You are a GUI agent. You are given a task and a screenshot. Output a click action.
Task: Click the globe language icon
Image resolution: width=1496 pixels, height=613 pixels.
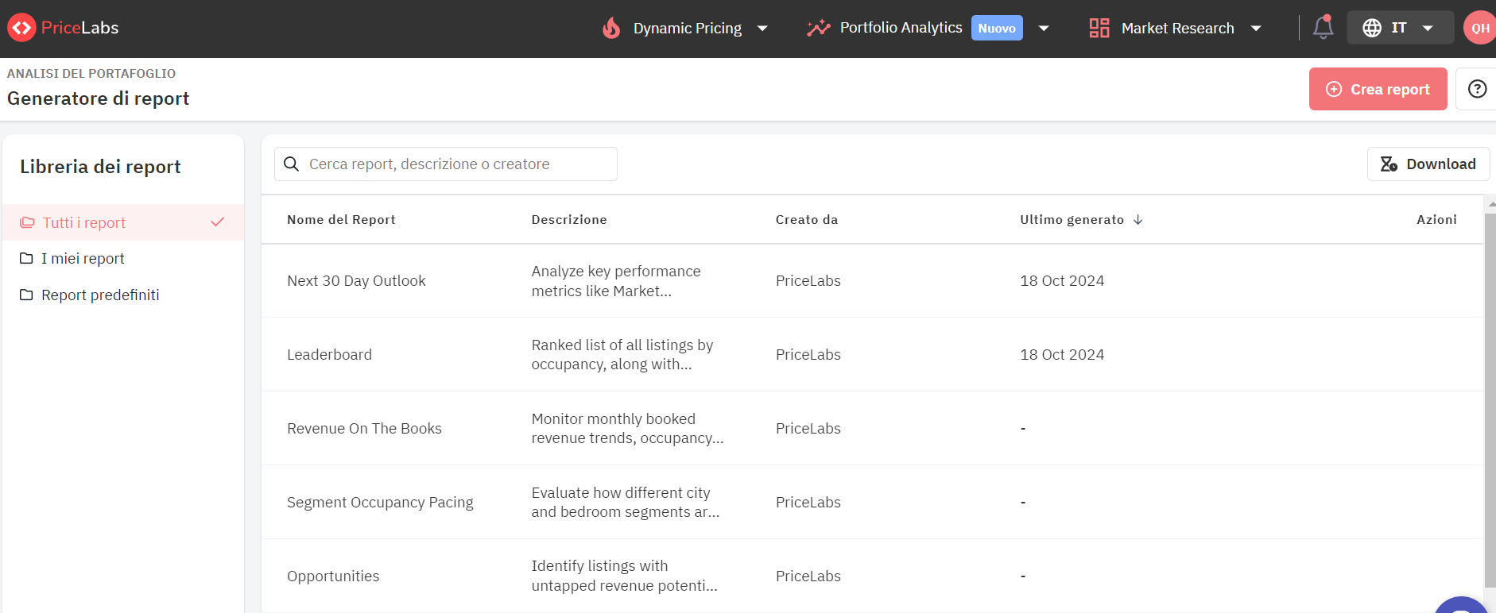click(x=1372, y=28)
